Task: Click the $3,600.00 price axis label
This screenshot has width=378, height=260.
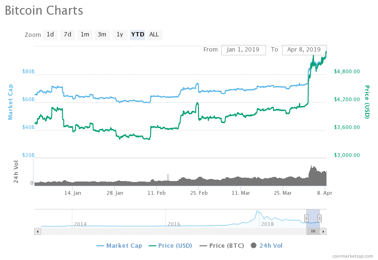Action: pyautogui.click(x=347, y=127)
